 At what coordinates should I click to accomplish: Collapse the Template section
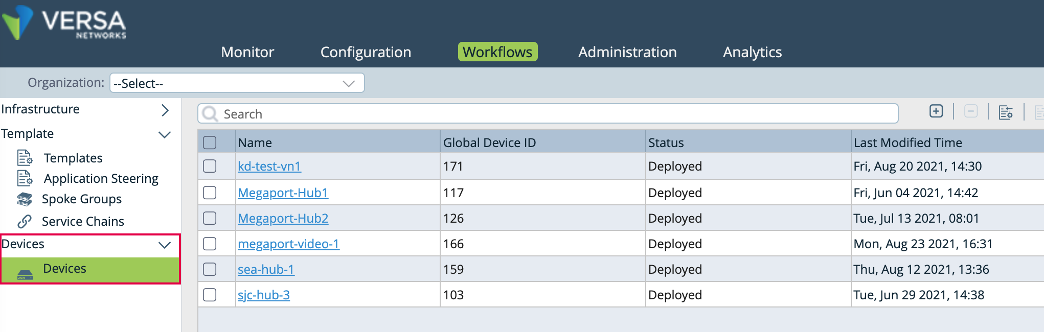(x=165, y=134)
